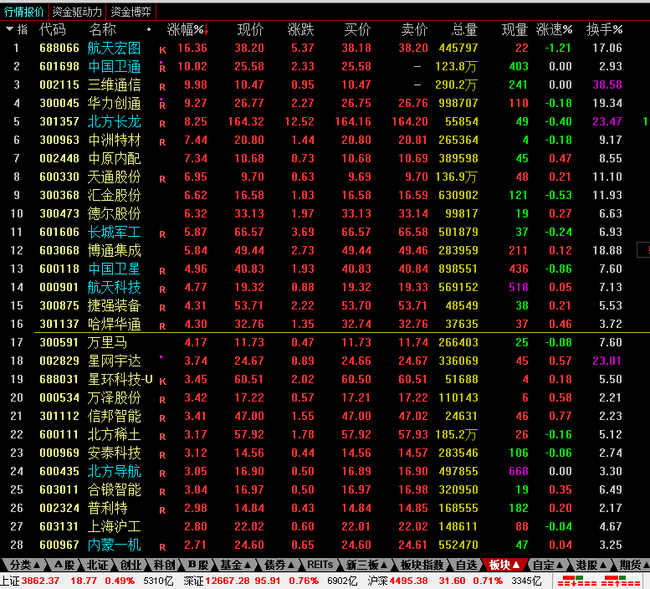Click the R marker beside 长城军工
The image size is (650, 589).
162,234
